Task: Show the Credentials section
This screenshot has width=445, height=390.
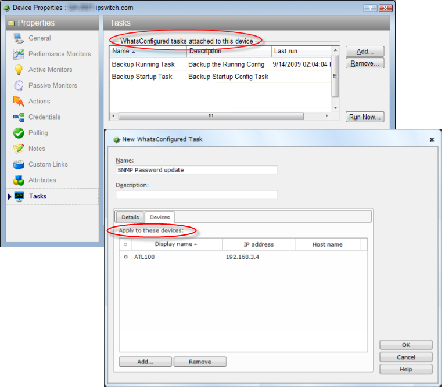Action: 44,117
